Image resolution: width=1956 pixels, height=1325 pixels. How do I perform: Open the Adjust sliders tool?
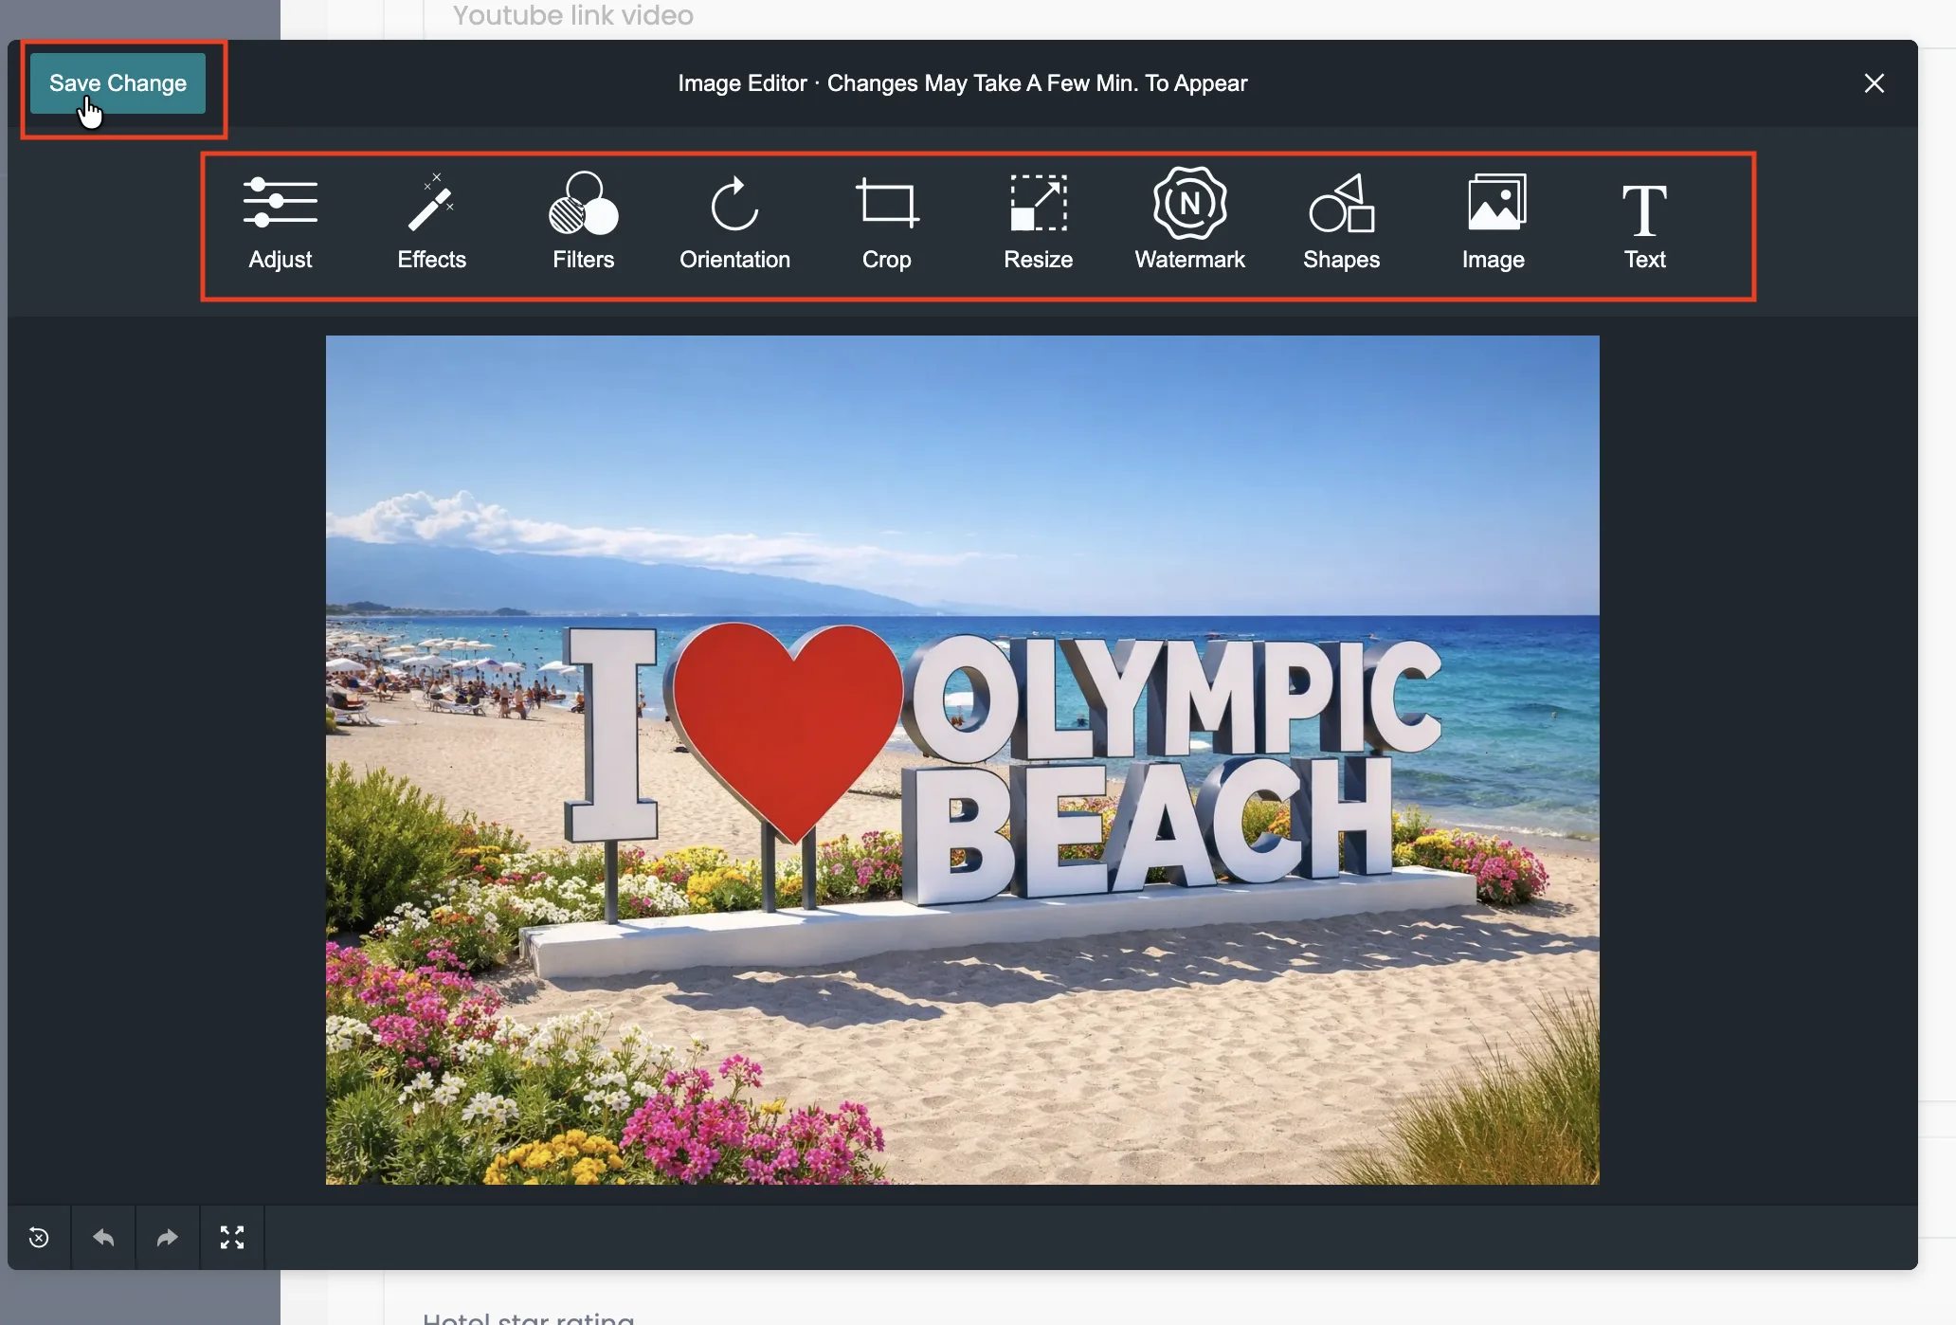[x=280, y=223]
